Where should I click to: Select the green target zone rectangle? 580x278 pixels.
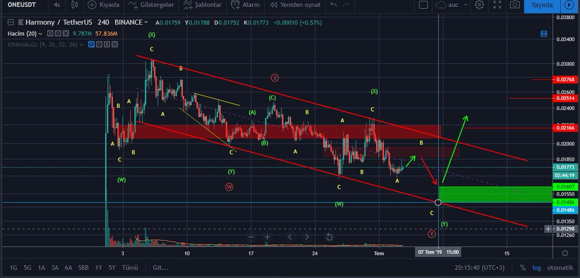coord(495,195)
